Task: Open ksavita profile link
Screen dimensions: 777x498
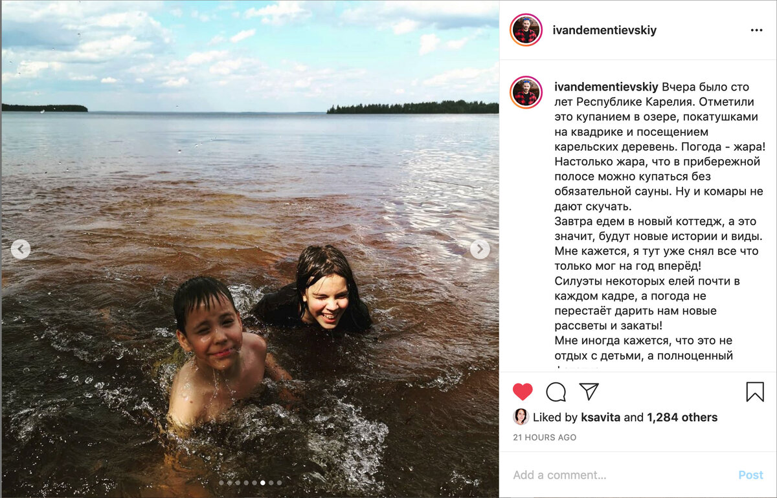Action: point(601,417)
